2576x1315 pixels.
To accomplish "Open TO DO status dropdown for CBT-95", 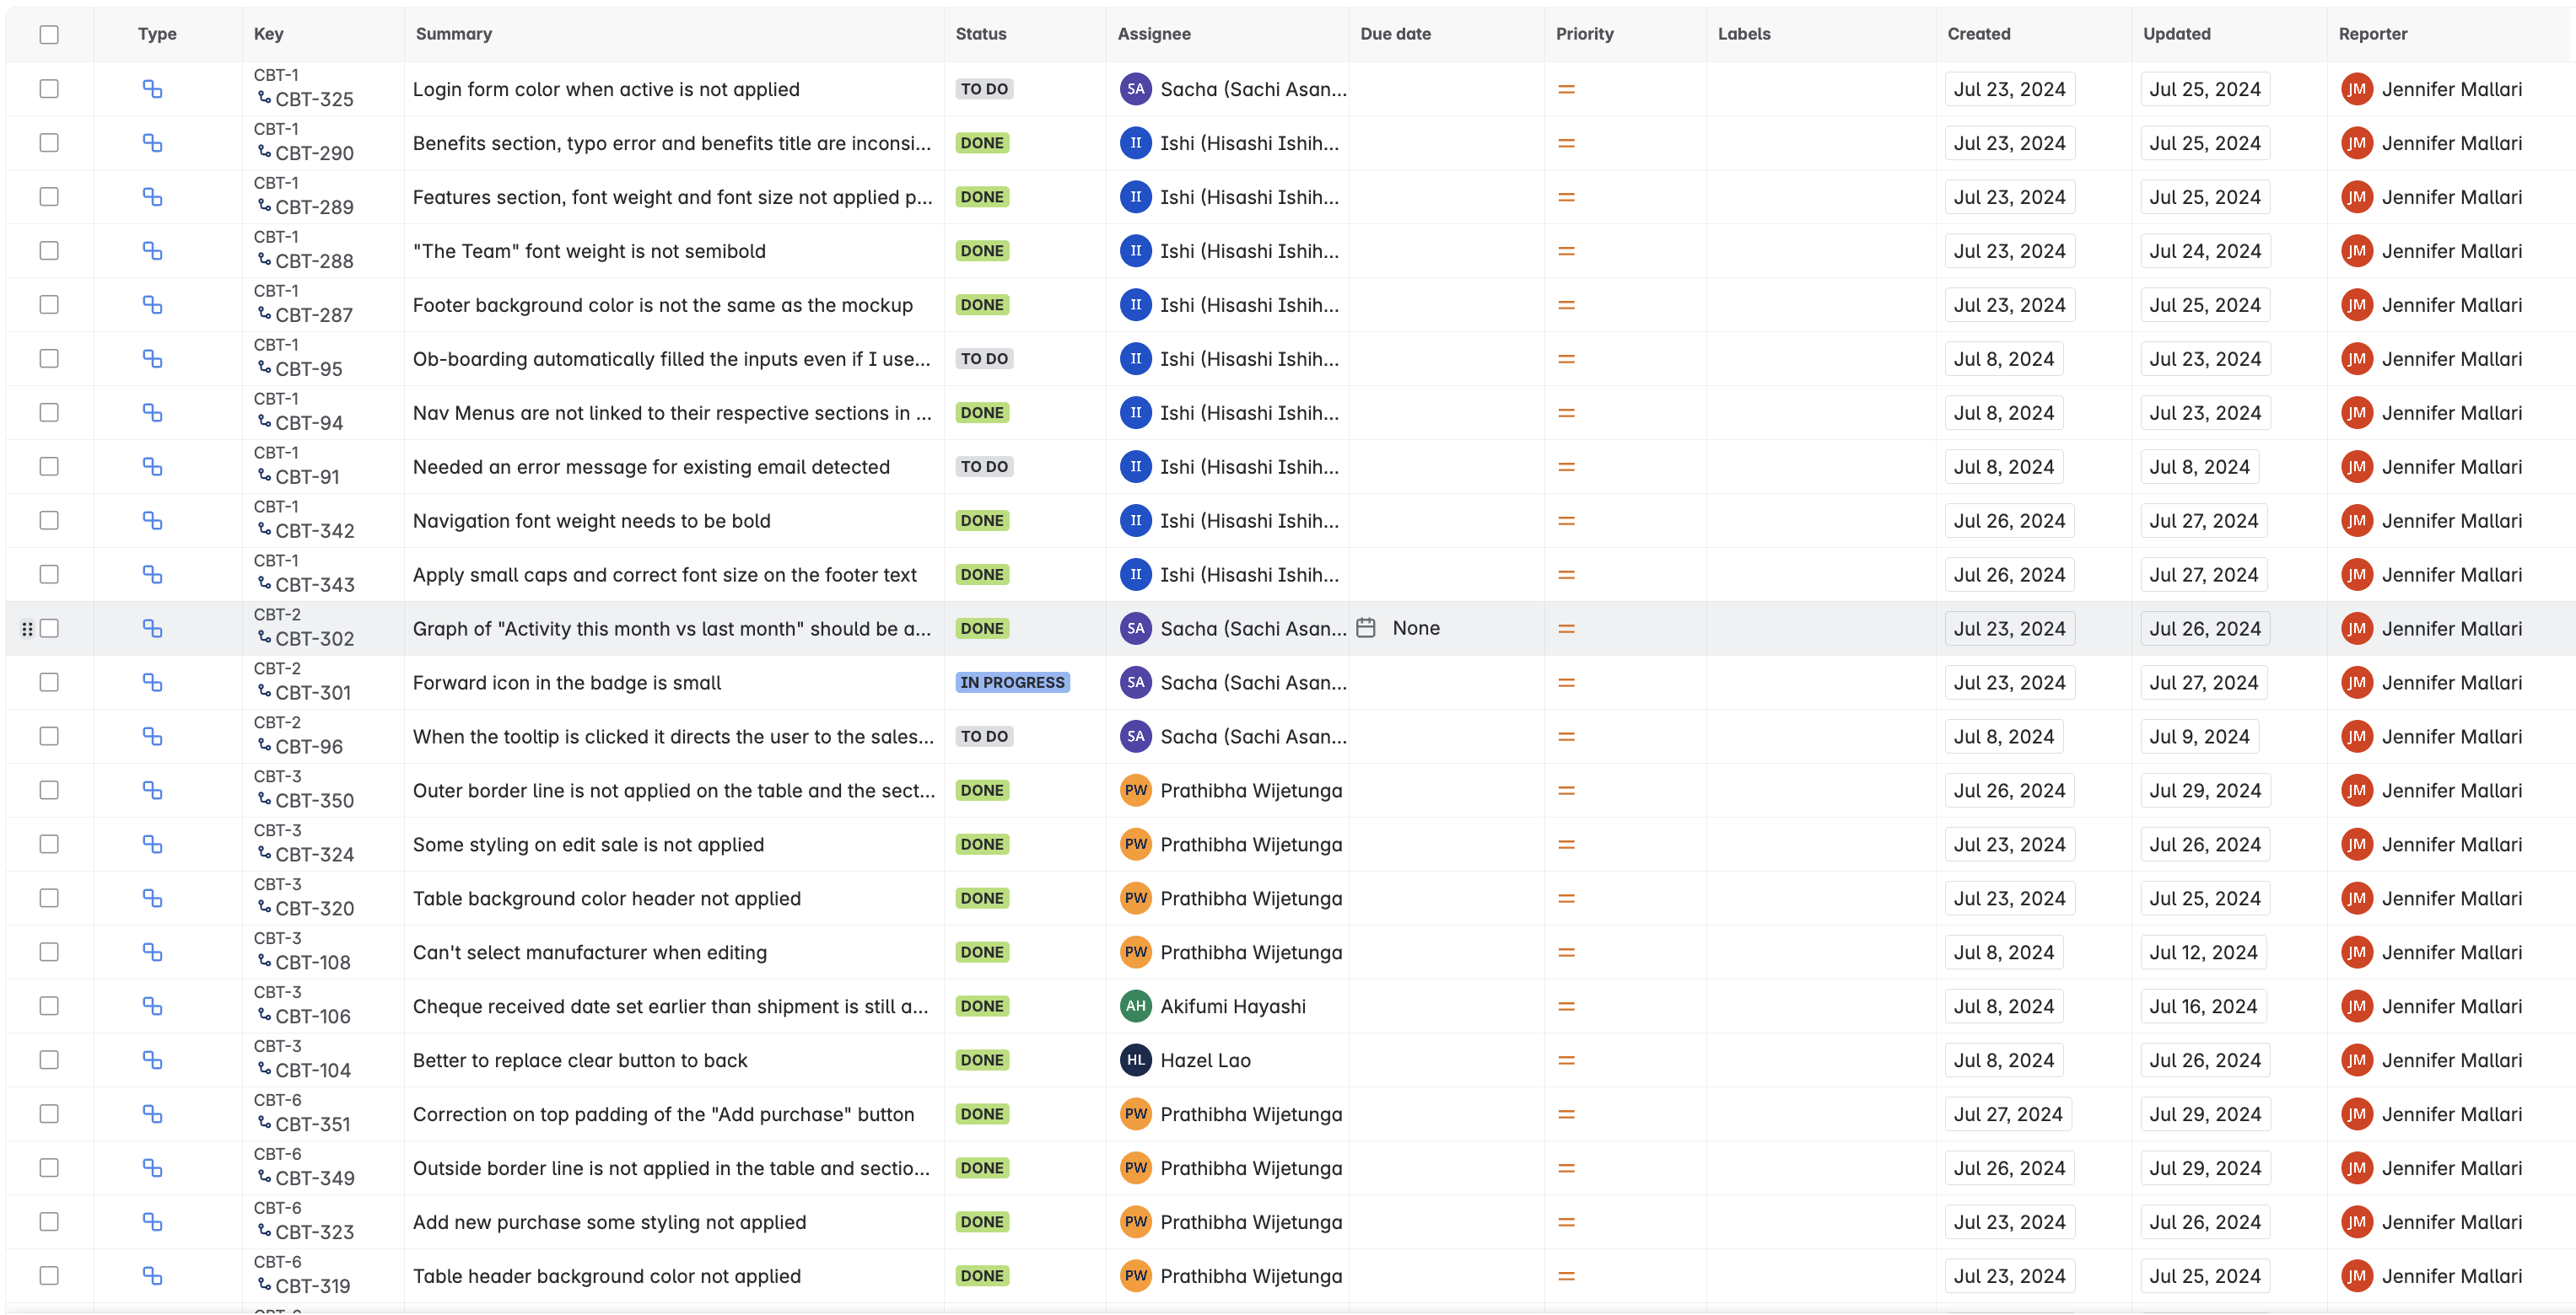I will 984,359.
